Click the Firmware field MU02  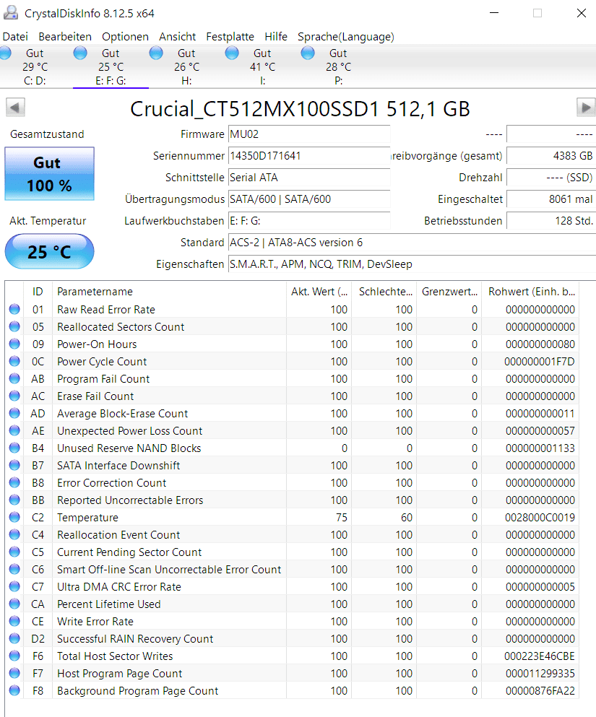[x=309, y=134]
